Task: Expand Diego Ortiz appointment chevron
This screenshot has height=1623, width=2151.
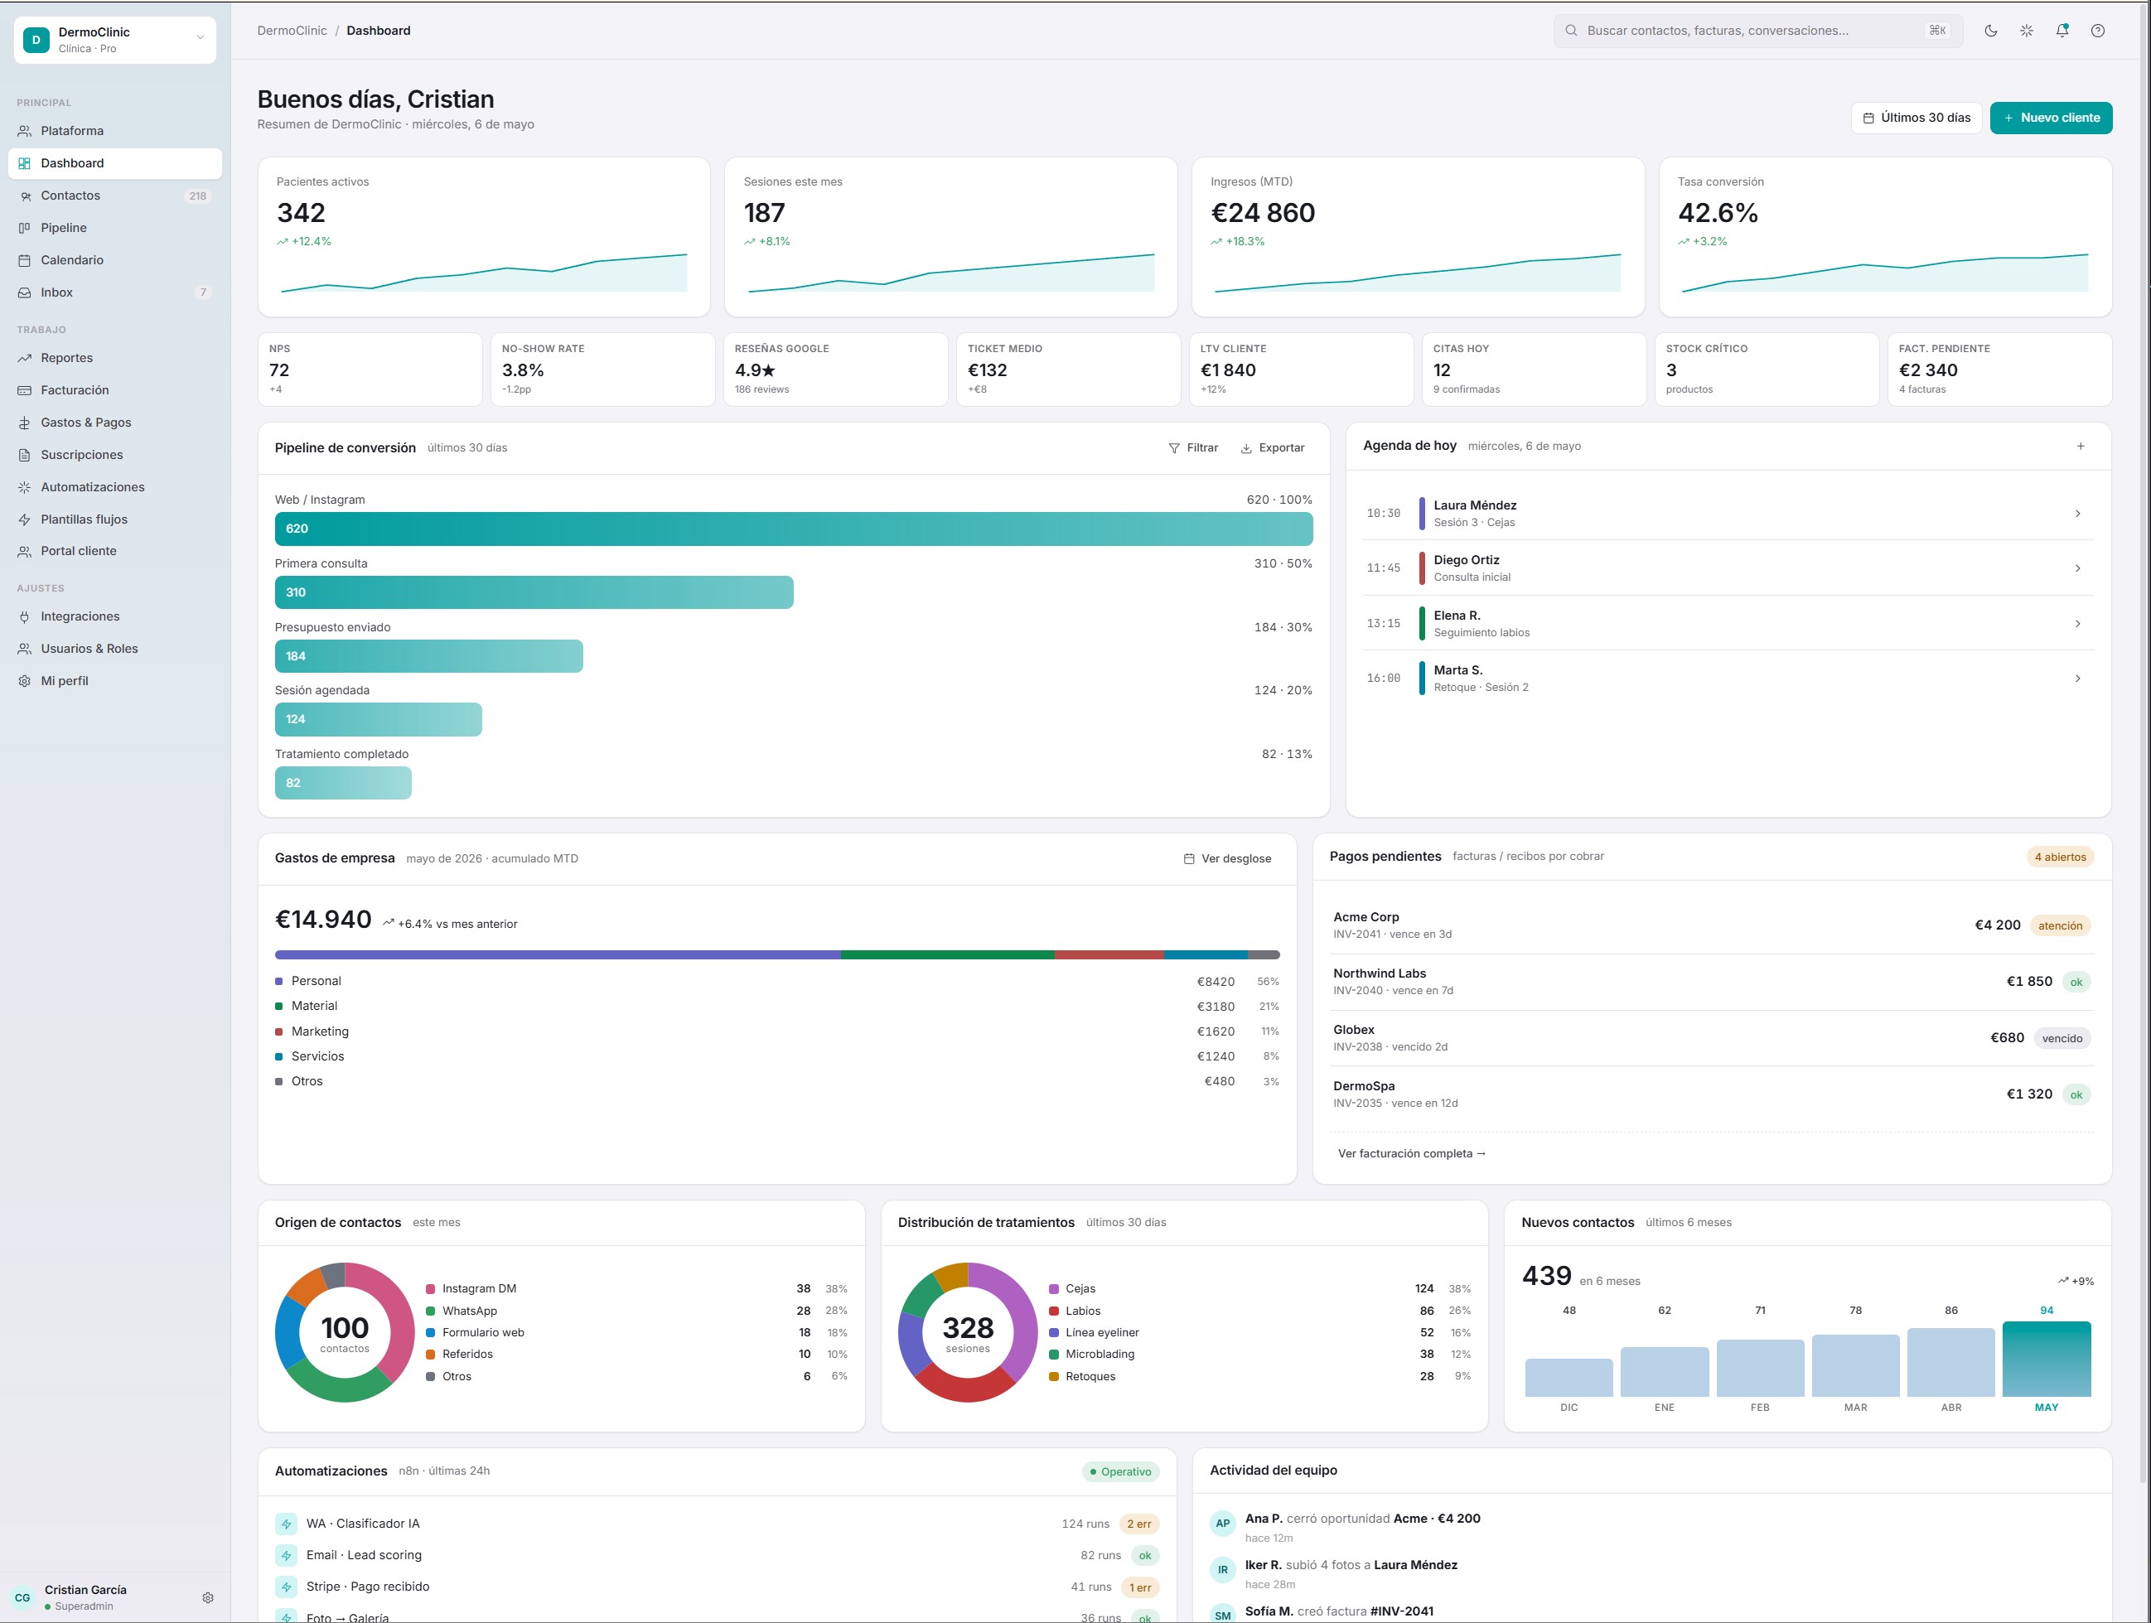Action: coord(2077,568)
